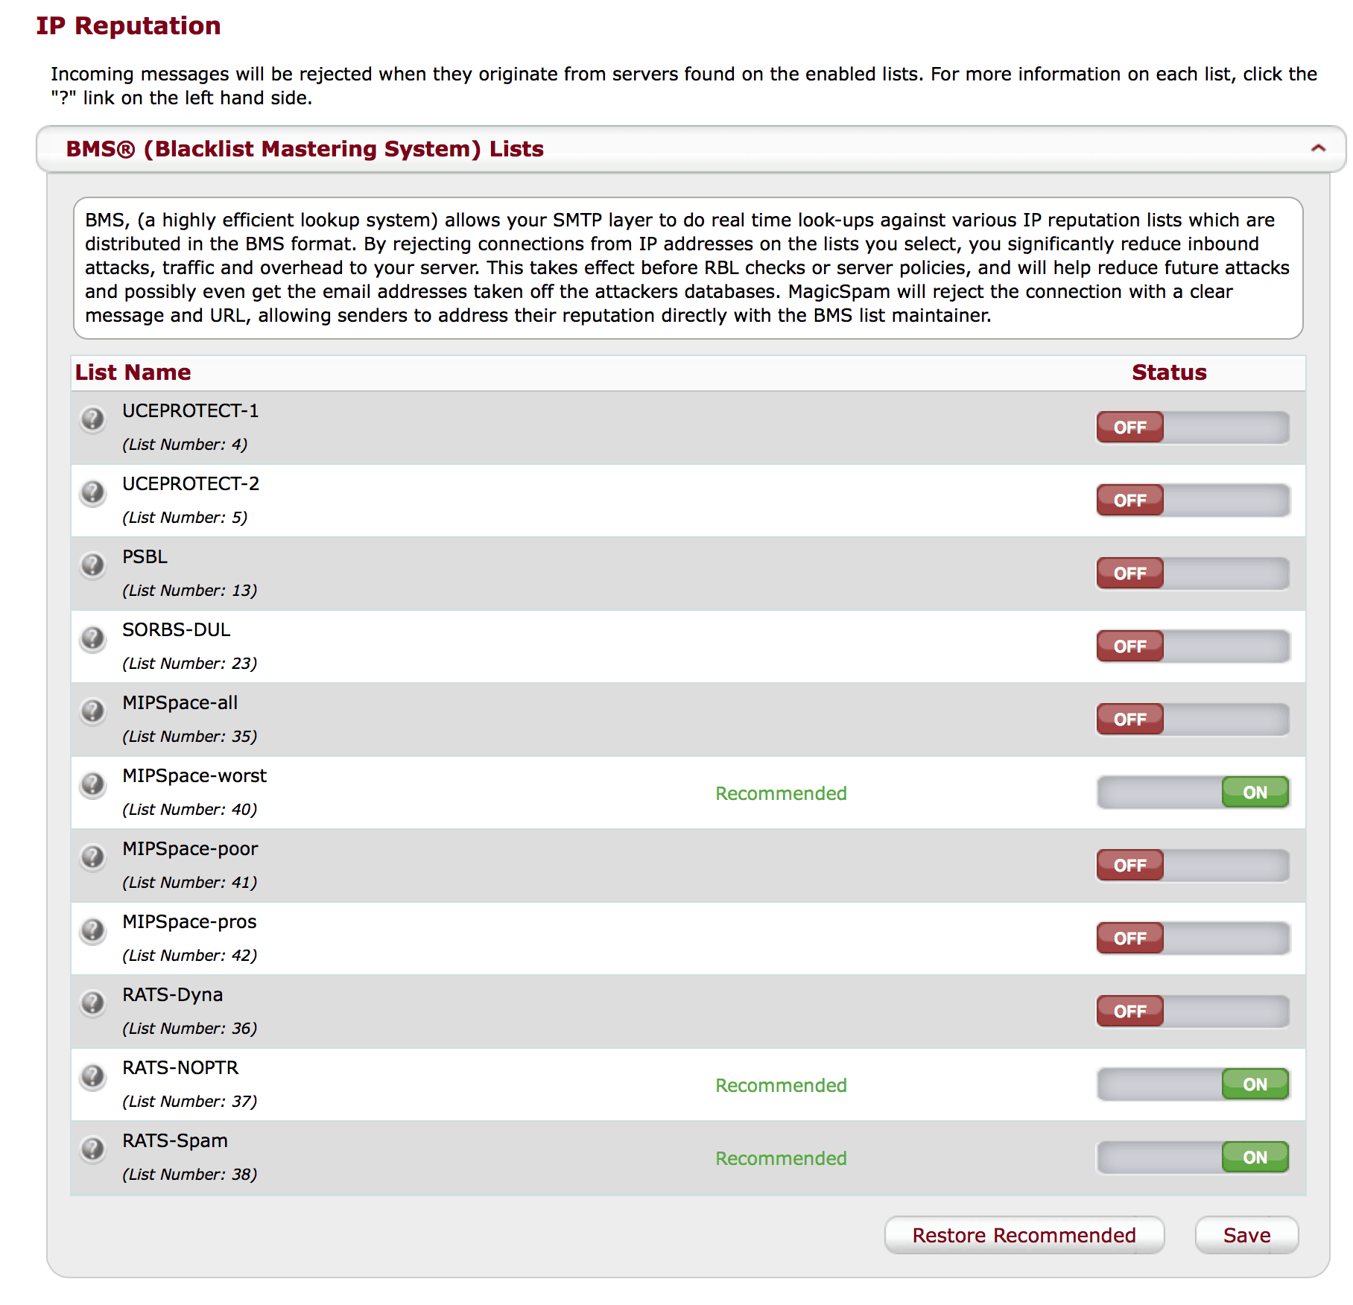The height and width of the screenshot is (1305, 1353).
Task: Show info for SORBS-DUL list
Action: [x=92, y=638]
